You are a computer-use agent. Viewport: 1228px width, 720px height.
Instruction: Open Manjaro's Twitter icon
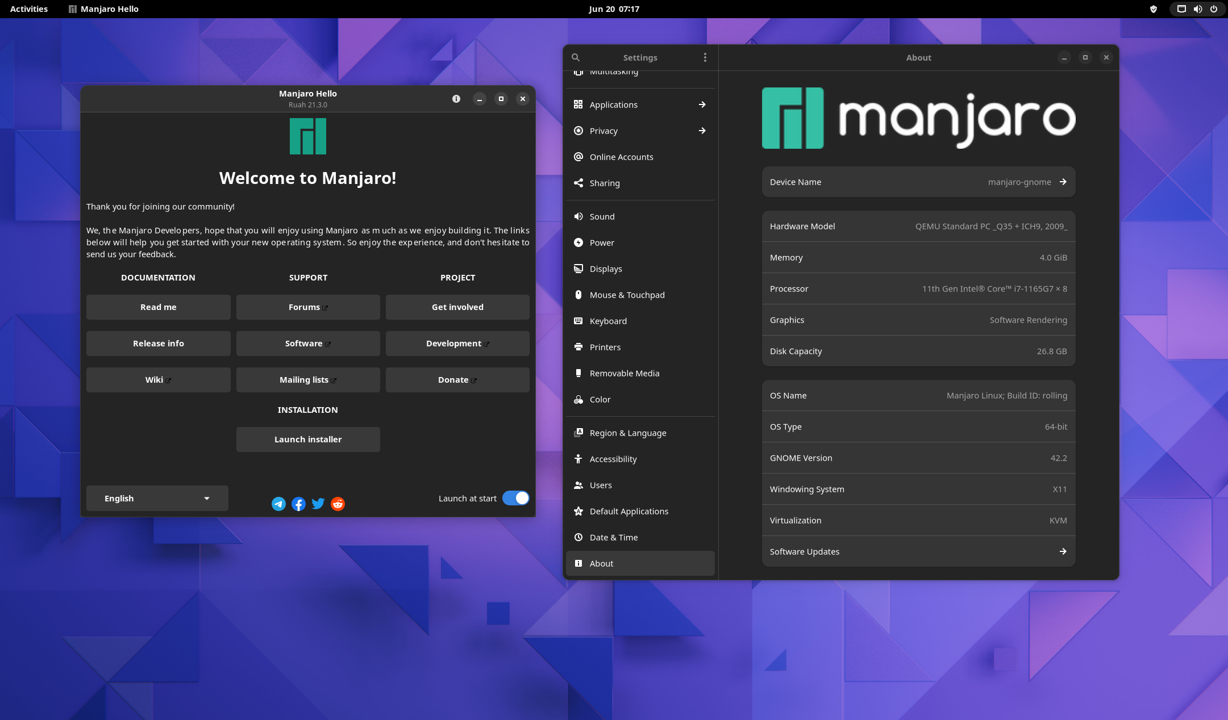318,503
